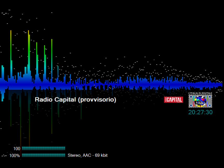Click the upper teal level bar labeled 100
The image size is (224, 168).
(43, 148)
